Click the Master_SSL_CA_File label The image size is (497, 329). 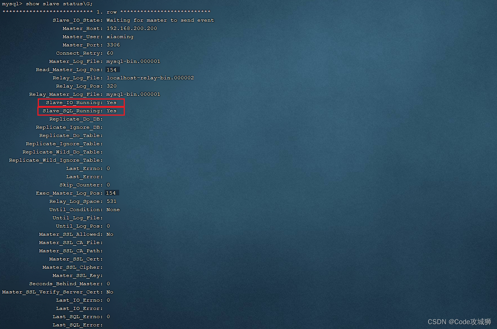pos(71,243)
